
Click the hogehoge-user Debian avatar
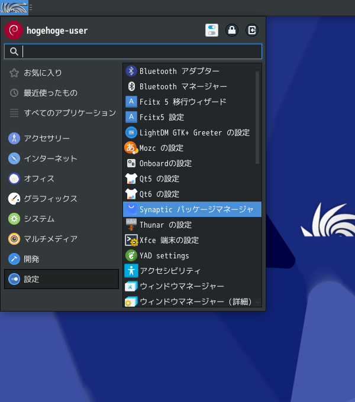[x=14, y=30]
